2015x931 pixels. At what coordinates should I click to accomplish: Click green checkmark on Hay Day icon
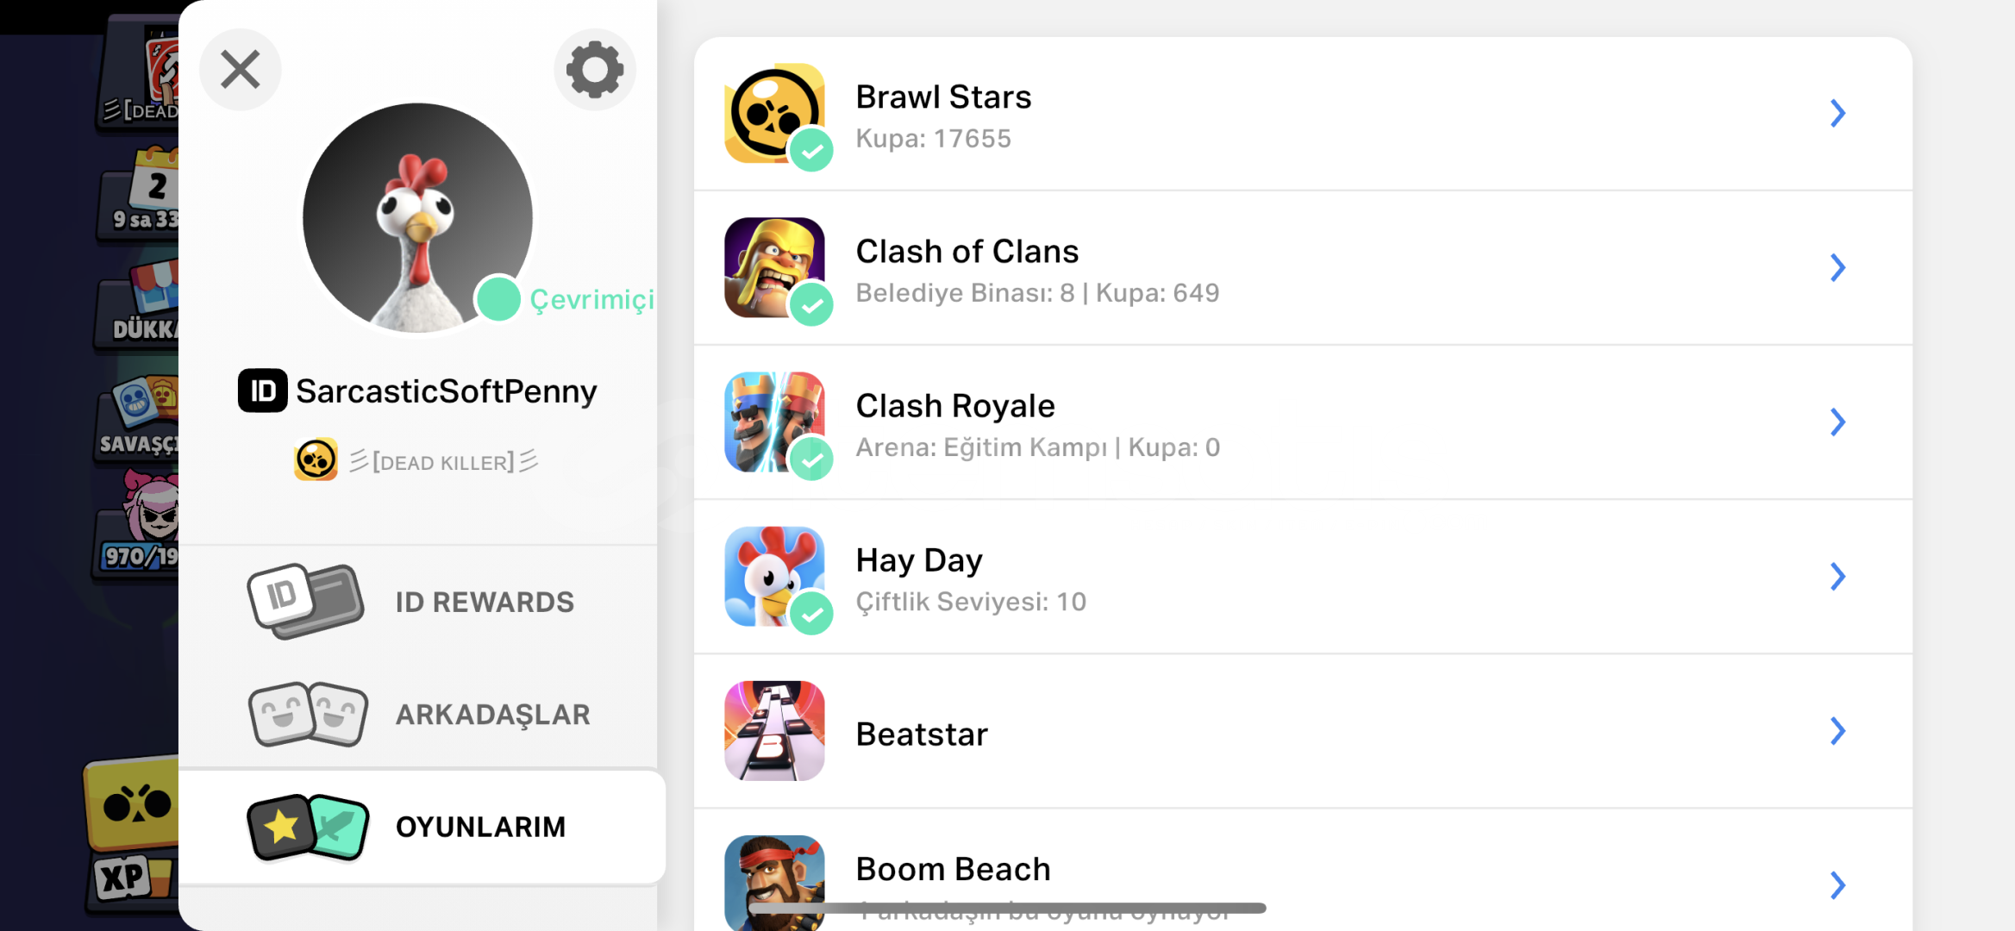coord(811,613)
